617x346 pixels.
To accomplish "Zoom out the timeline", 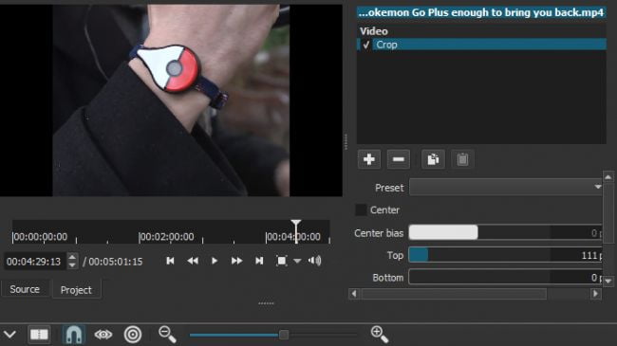I will [167, 335].
